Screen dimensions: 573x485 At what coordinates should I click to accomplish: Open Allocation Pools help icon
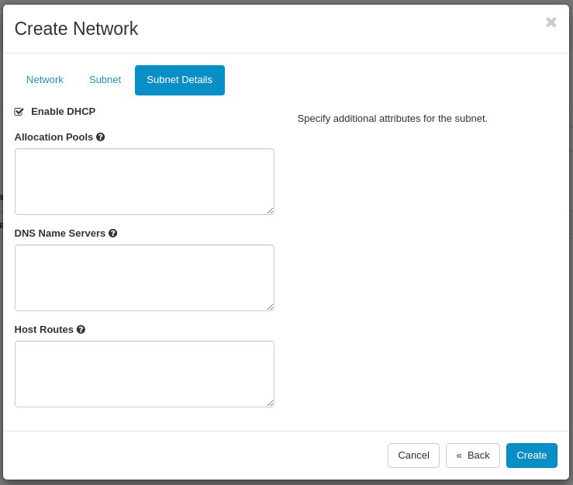[x=101, y=137]
